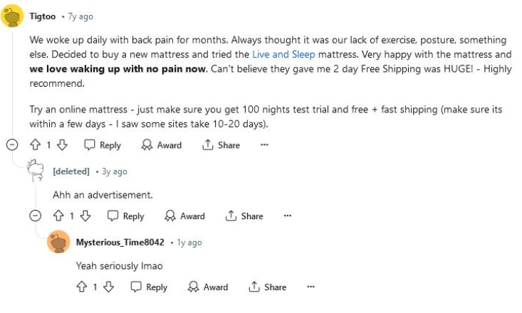Collapse Tigtoo's comment thread
Screen dimensions: 522x313
pos(12,145)
